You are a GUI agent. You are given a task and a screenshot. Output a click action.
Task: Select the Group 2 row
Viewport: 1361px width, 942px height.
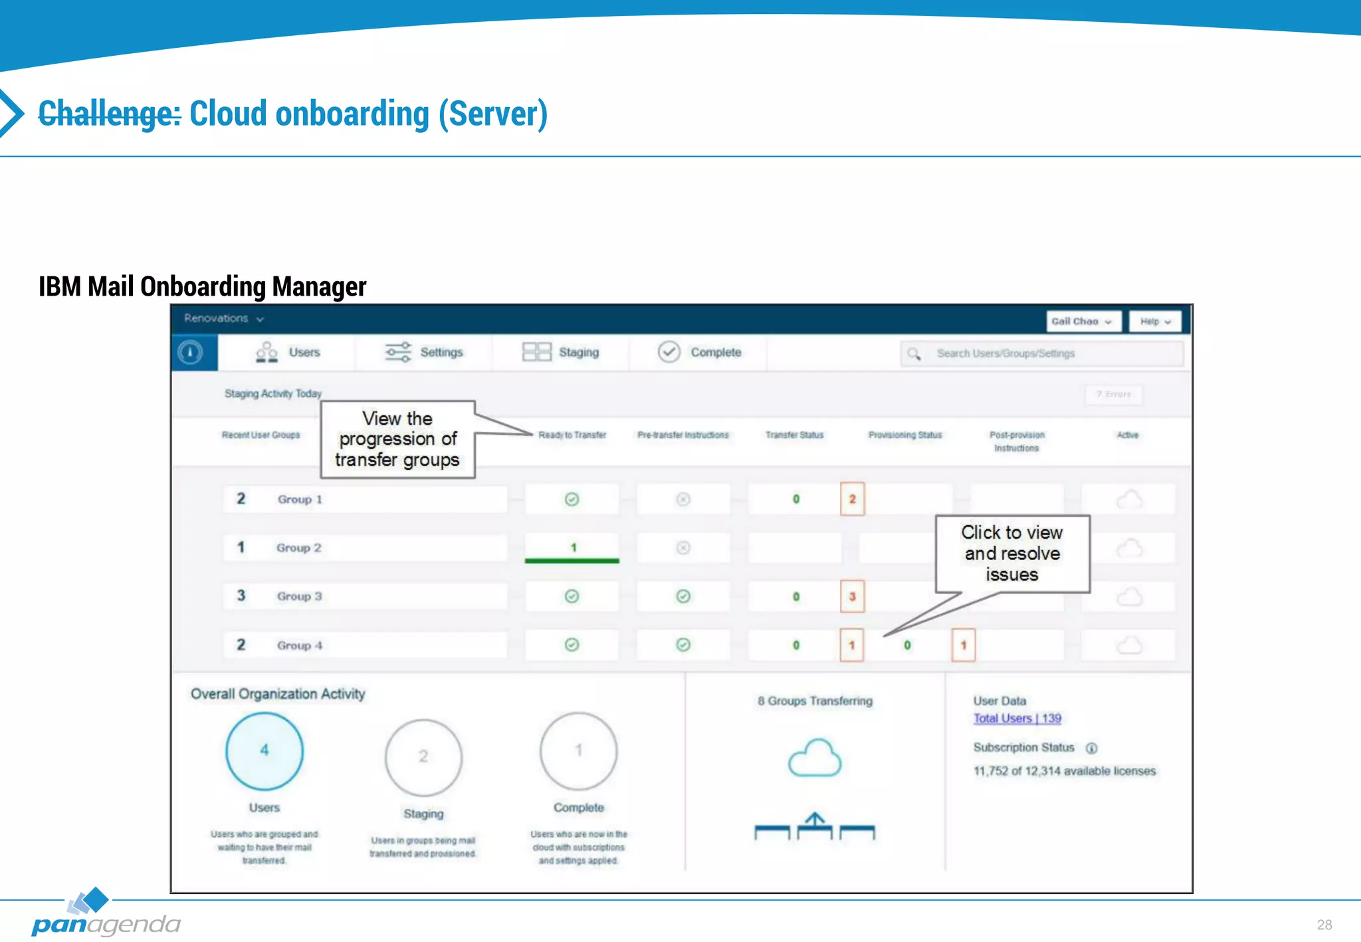coord(365,547)
